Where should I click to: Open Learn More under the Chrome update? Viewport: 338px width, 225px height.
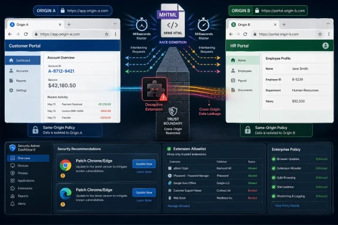tap(144, 172)
